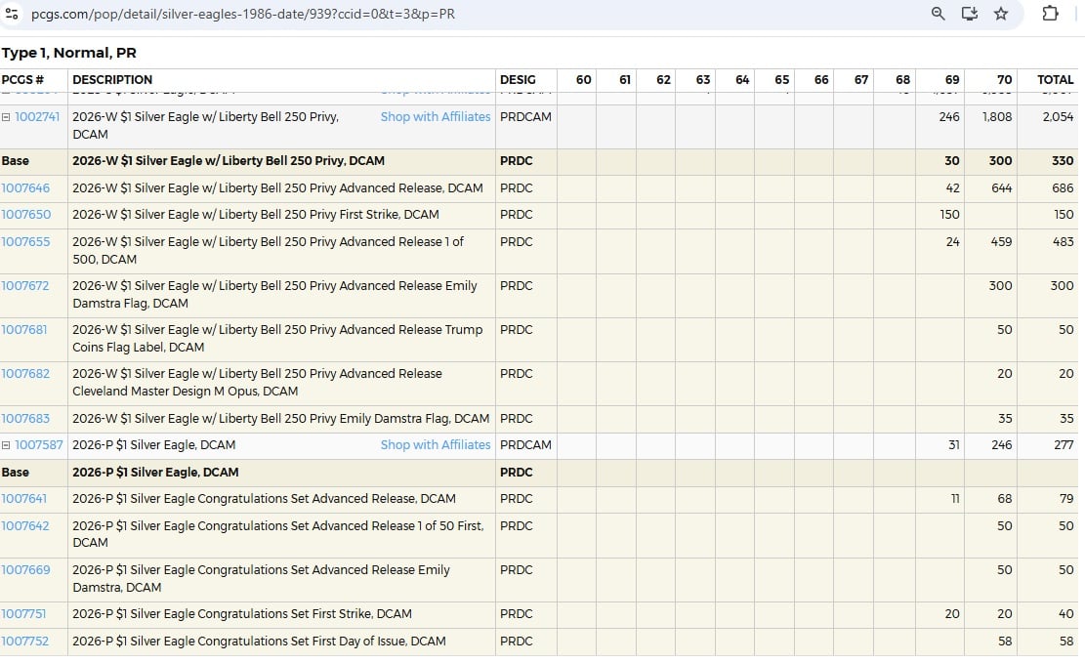Click the grade 60 column header

(x=583, y=80)
